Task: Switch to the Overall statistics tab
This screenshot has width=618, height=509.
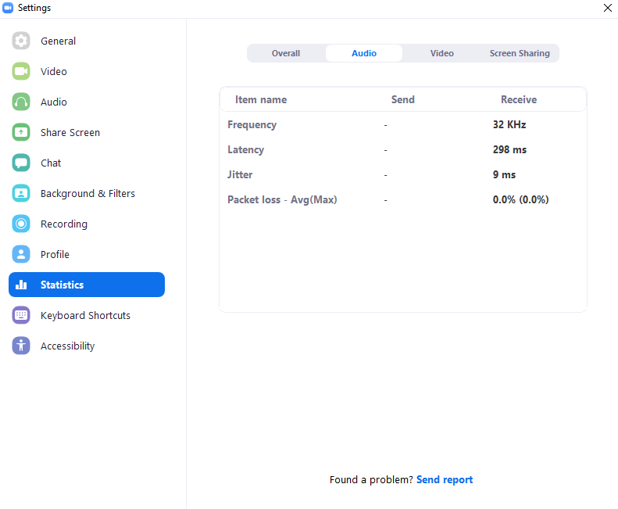Action: 286,53
